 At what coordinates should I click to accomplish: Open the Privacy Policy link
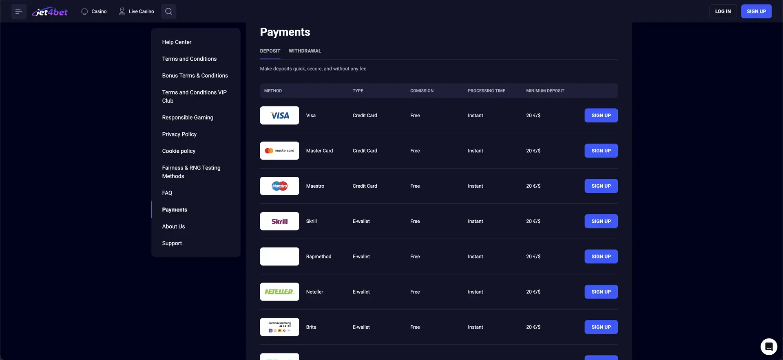pos(179,134)
